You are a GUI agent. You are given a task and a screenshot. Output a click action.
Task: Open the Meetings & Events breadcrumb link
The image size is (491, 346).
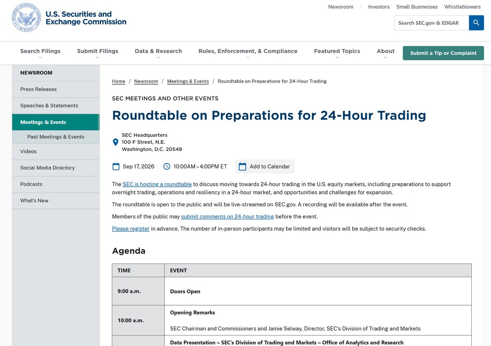pos(188,81)
